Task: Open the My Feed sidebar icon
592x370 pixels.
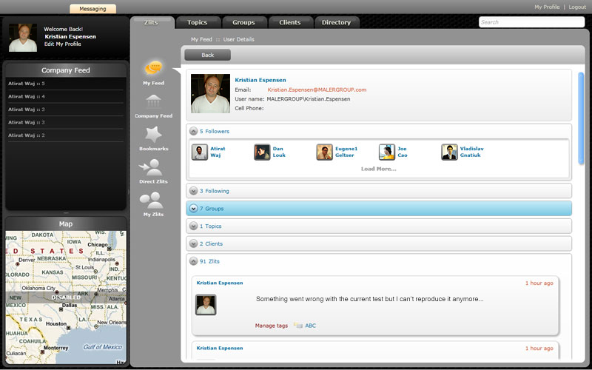Action: [x=154, y=68]
